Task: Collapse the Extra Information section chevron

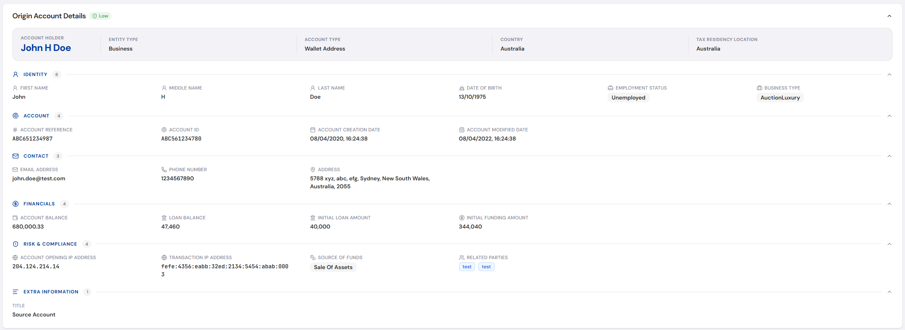Action: click(889, 292)
